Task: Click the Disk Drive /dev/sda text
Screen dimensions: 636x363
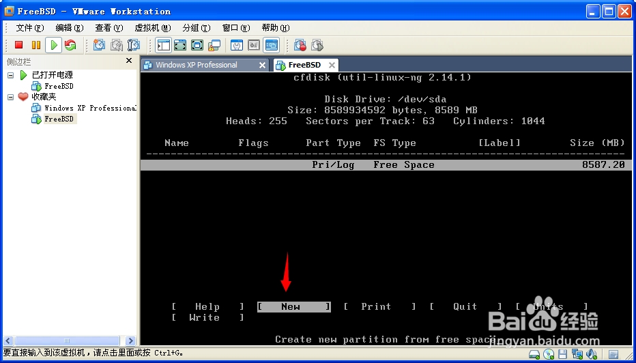Action: tap(386, 99)
